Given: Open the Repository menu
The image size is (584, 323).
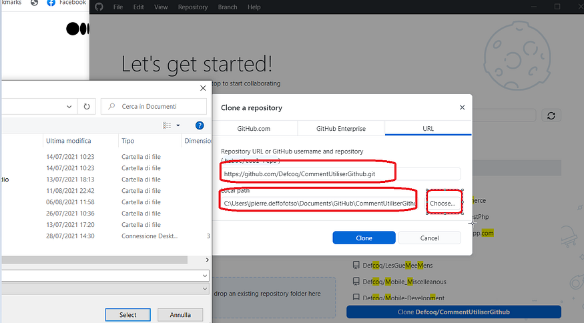Looking at the screenshot, I should coord(193,7).
